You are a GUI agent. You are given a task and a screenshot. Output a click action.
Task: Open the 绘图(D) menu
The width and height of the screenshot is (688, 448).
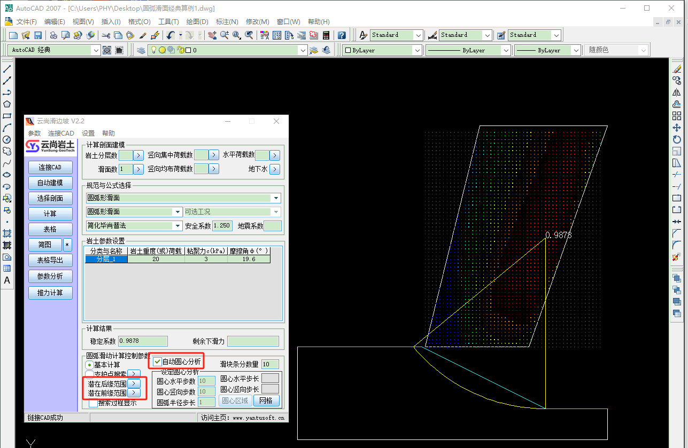click(x=197, y=21)
